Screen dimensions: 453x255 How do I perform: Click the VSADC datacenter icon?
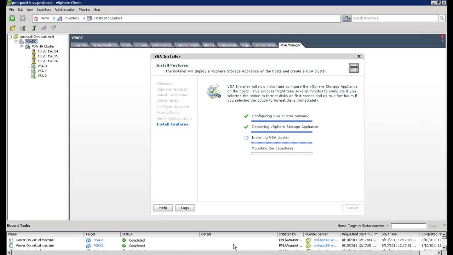tap(22, 42)
